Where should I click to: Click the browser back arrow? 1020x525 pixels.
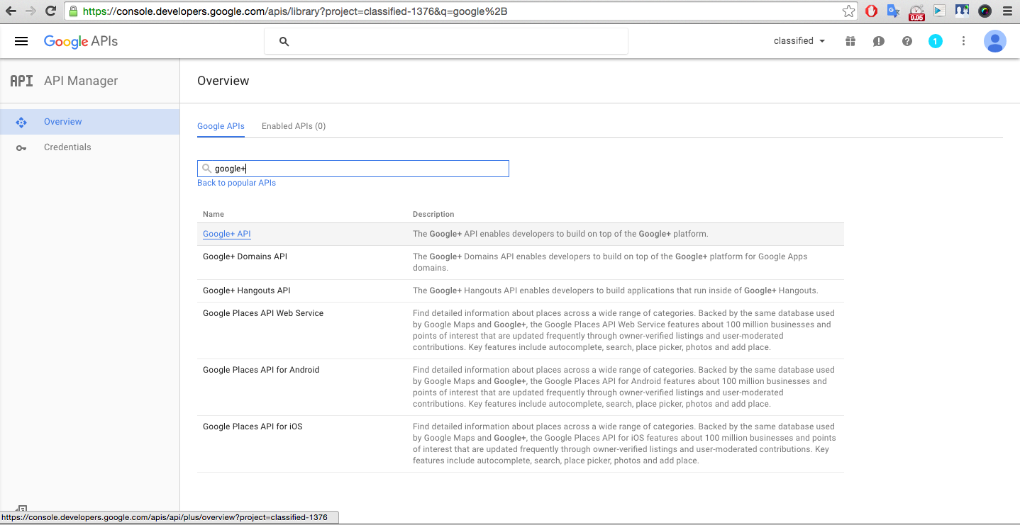(11, 11)
